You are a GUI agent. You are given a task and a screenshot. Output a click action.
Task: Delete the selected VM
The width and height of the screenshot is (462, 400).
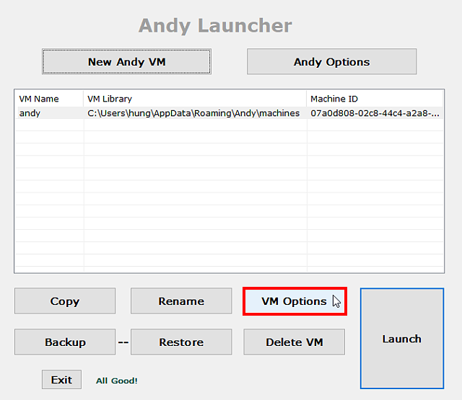[294, 342]
